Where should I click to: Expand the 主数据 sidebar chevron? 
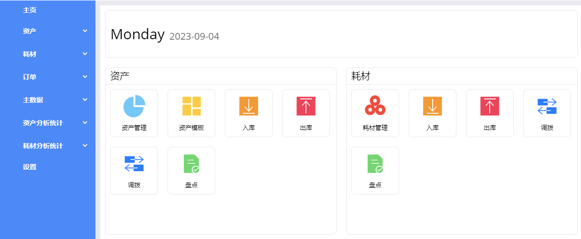85,99
